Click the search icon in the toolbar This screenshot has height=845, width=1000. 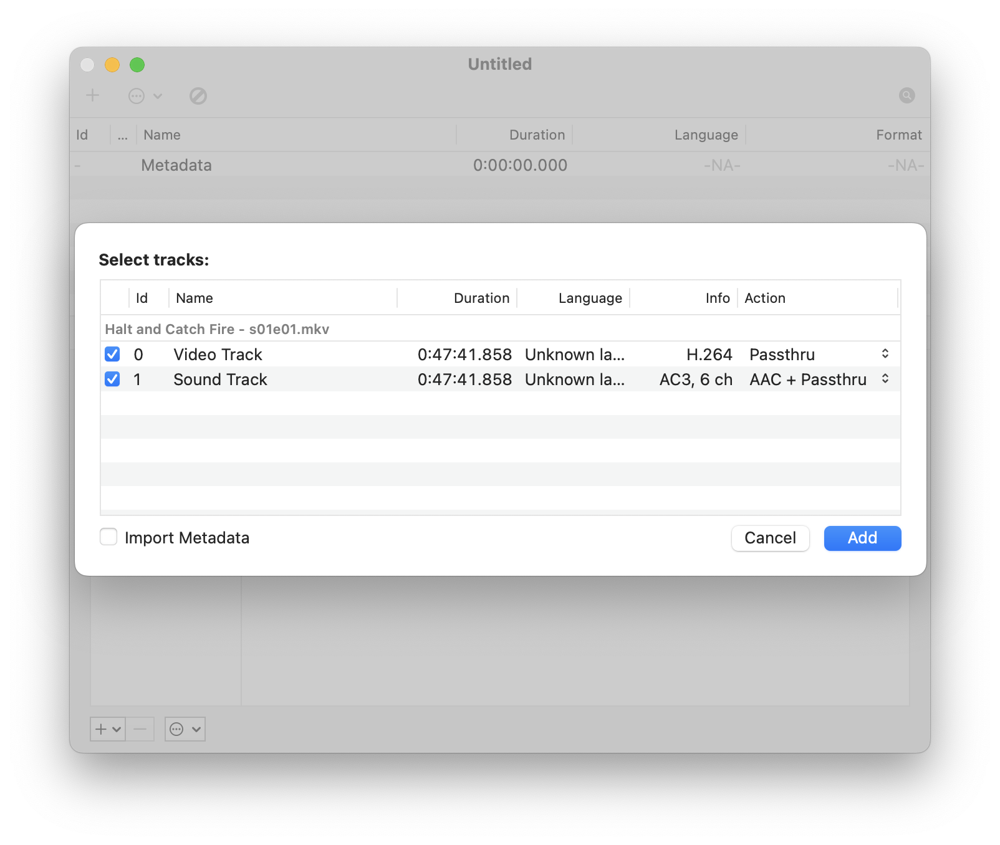coord(906,95)
